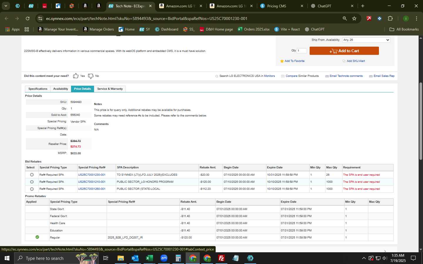Bookmark this page with the star icon
The image size is (423, 264).
pos(354,18)
